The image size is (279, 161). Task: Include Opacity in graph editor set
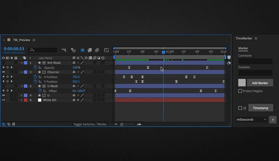click(x=40, y=68)
